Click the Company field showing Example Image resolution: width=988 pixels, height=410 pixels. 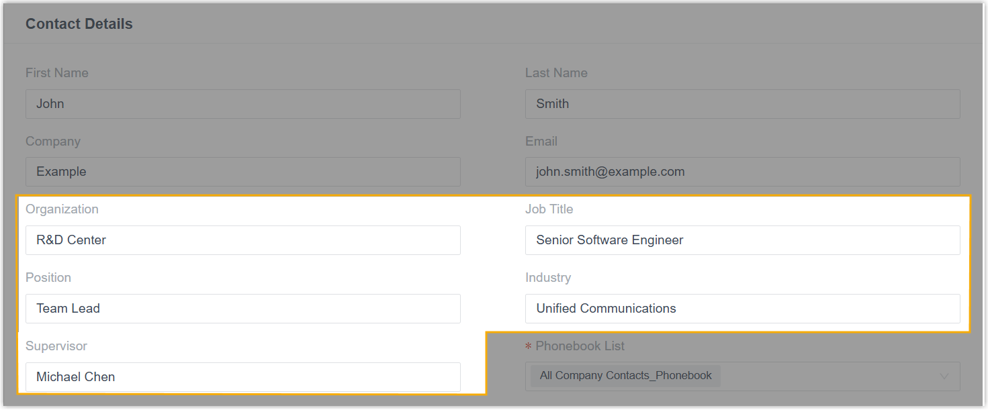(x=242, y=172)
